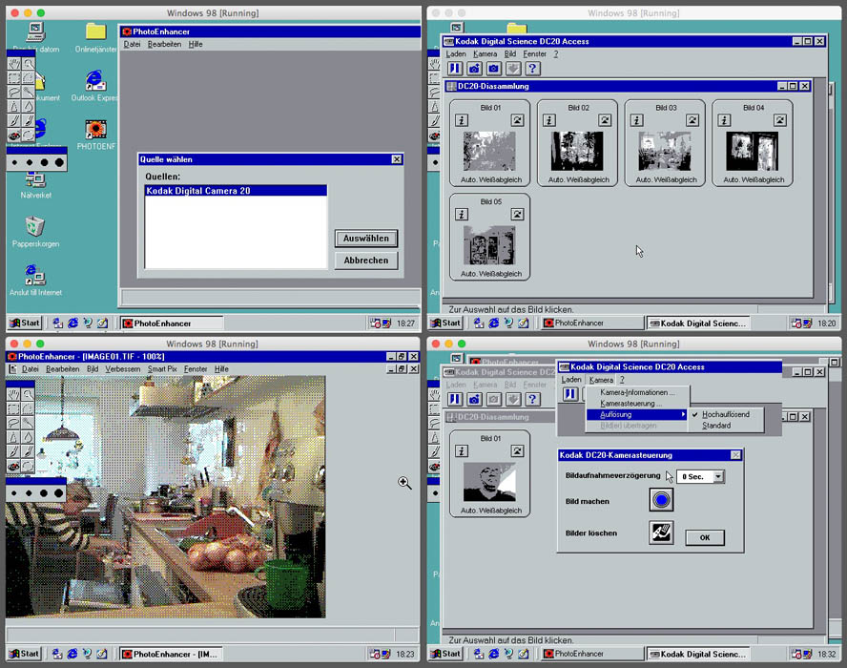This screenshot has width=847, height=668.
Task: Open Bild menu in the IMAGE01.TIF window
Action: (x=93, y=369)
